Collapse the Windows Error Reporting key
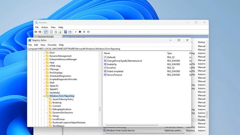Screen dimensions: 240x135 tap(44, 96)
